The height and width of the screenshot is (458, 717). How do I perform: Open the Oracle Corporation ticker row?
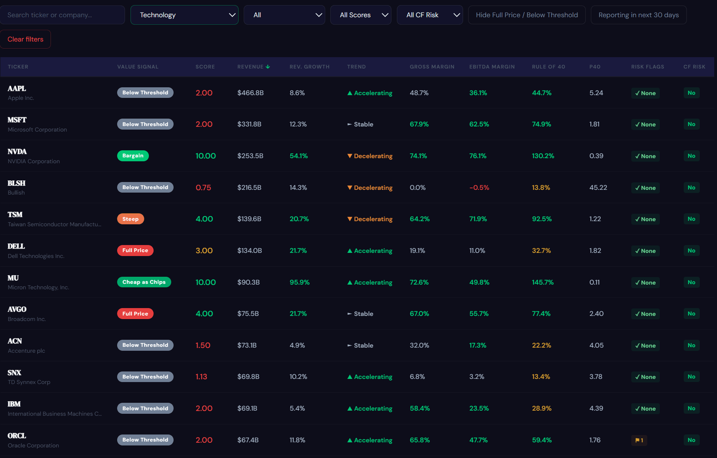[357, 440]
